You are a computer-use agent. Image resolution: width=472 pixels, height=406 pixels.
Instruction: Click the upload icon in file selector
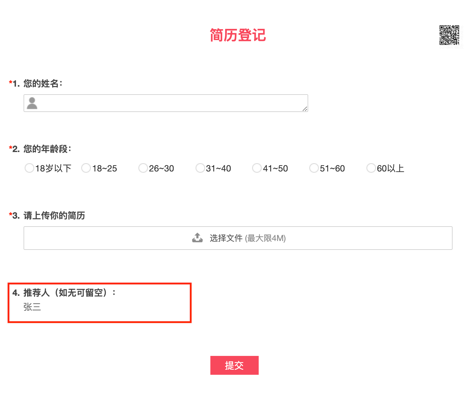click(x=197, y=237)
